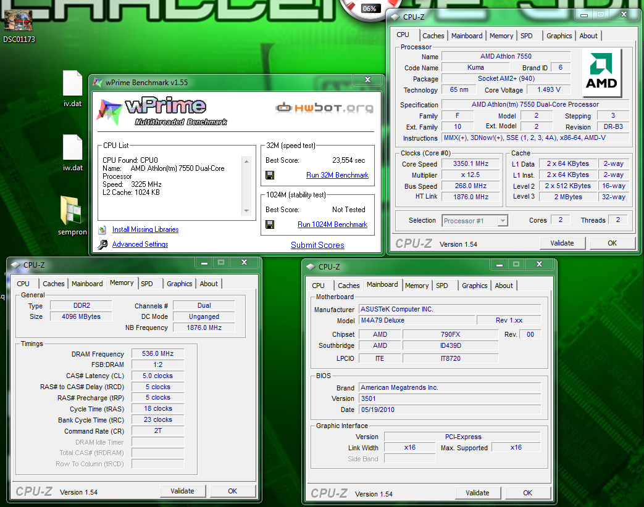Click the Core Speed 3350.1 MHz value
The height and width of the screenshot is (507, 644).
point(470,163)
